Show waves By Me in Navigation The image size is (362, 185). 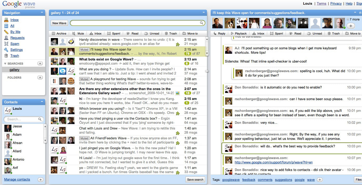(15, 32)
